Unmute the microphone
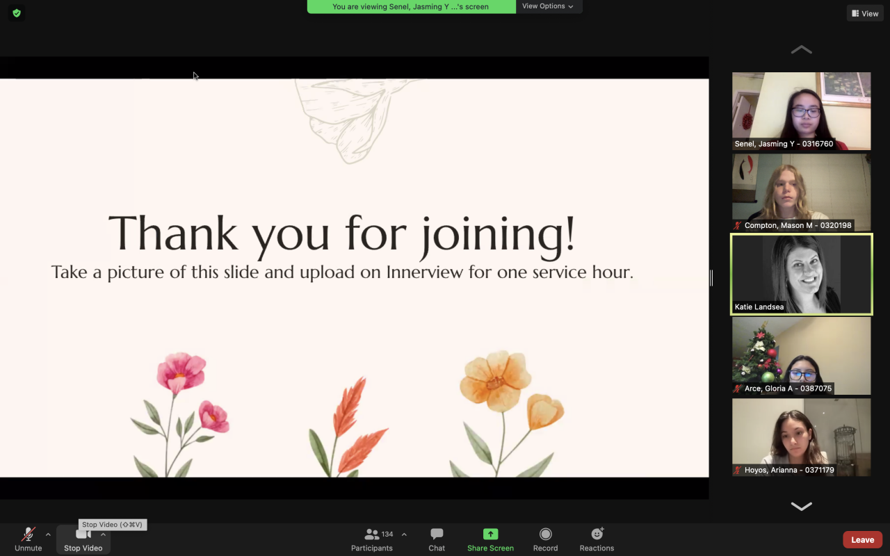This screenshot has height=556, width=890. click(29, 539)
